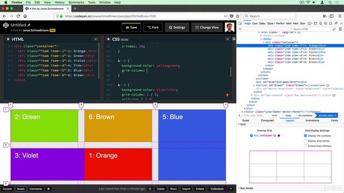This screenshot has width=344, height=193.
Task: Switch to the Animations tab
Action: 312,121
